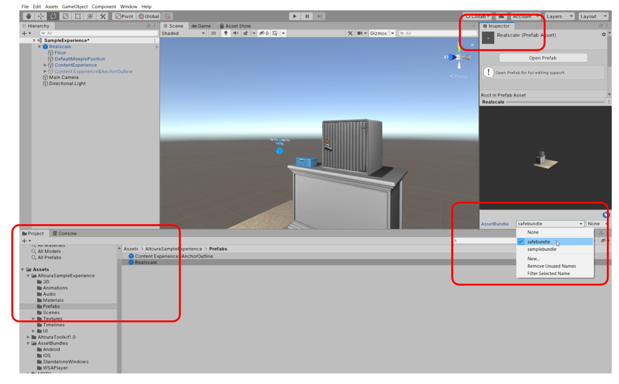Toggle Pivot handle position
The width and height of the screenshot is (619, 384).
tap(124, 16)
